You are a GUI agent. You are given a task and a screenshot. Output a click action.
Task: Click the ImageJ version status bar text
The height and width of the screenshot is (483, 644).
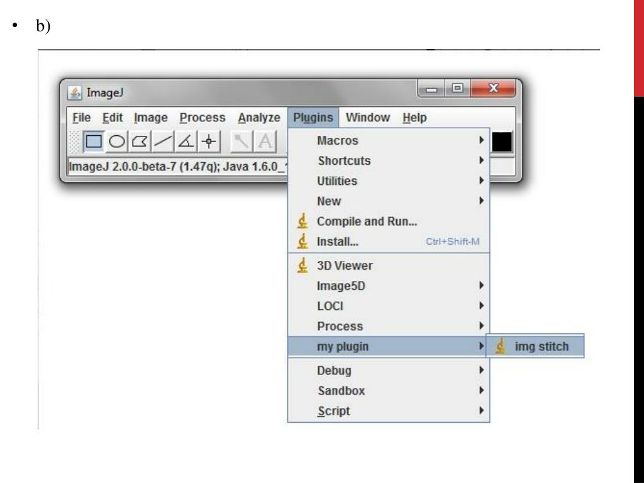[178, 167]
